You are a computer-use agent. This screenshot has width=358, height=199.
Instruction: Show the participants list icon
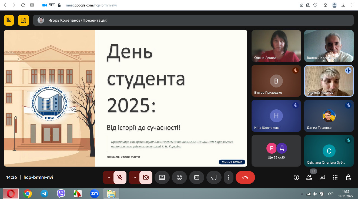309,177
